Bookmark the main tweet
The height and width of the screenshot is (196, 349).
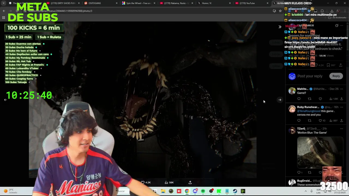[x=331, y=65]
